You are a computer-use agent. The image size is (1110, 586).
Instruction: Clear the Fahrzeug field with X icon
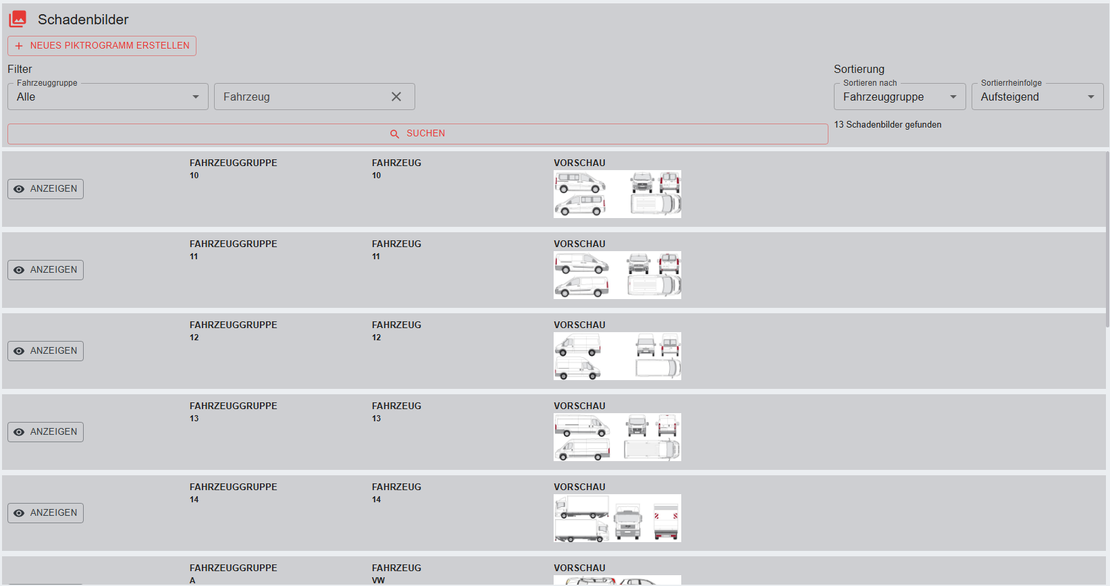click(396, 97)
